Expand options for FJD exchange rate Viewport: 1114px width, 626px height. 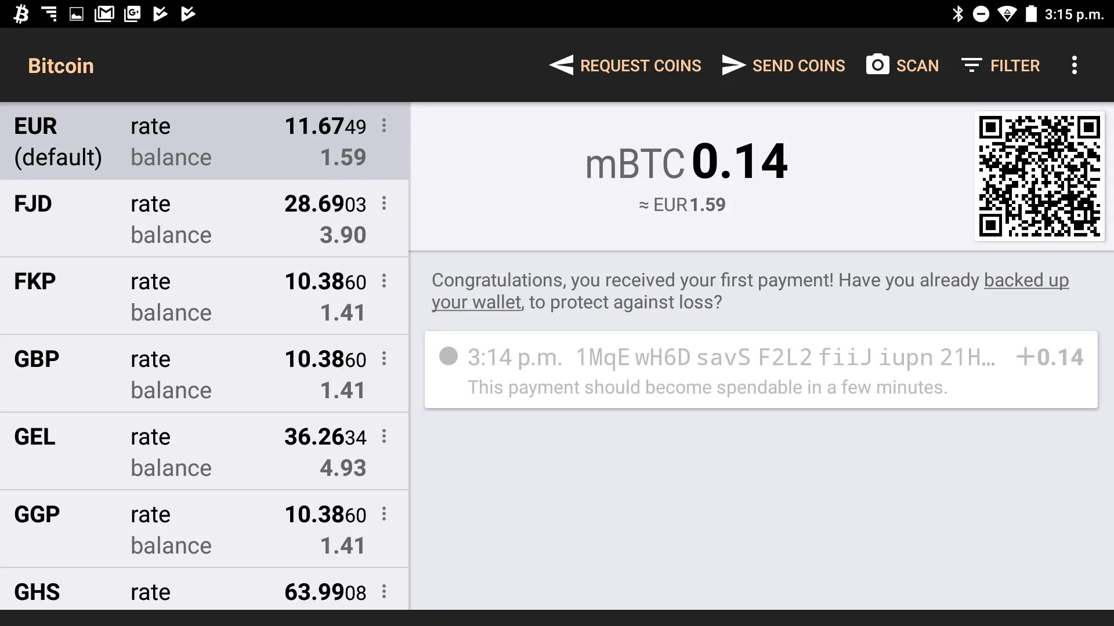click(384, 203)
